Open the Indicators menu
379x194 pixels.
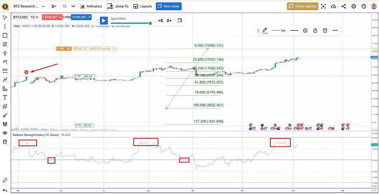91,6
